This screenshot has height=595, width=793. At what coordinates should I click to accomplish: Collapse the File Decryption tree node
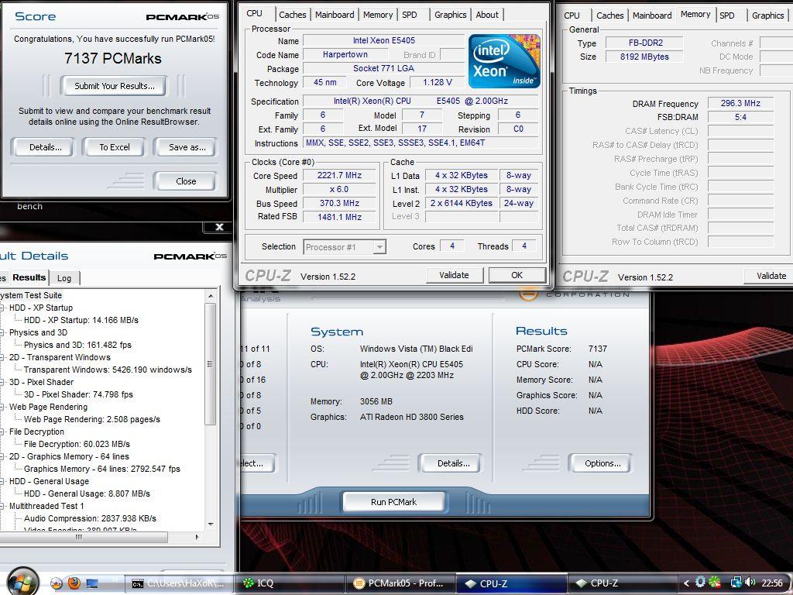(x=2, y=432)
